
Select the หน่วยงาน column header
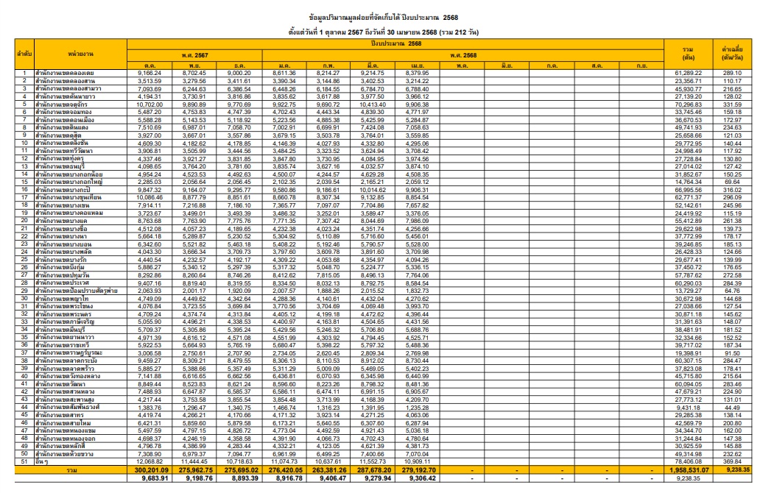coord(80,54)
